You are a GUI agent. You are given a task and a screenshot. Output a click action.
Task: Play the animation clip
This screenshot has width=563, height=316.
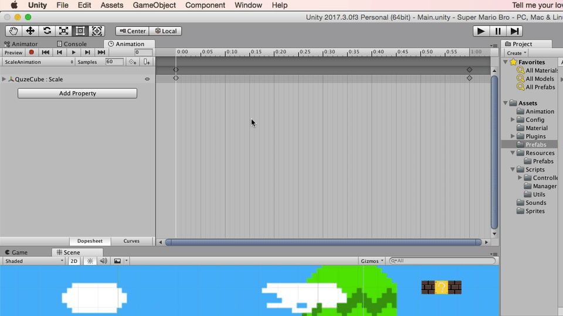tap(73, 52)
